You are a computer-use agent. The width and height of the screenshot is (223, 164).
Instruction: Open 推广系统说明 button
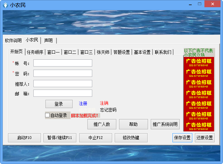165,124
